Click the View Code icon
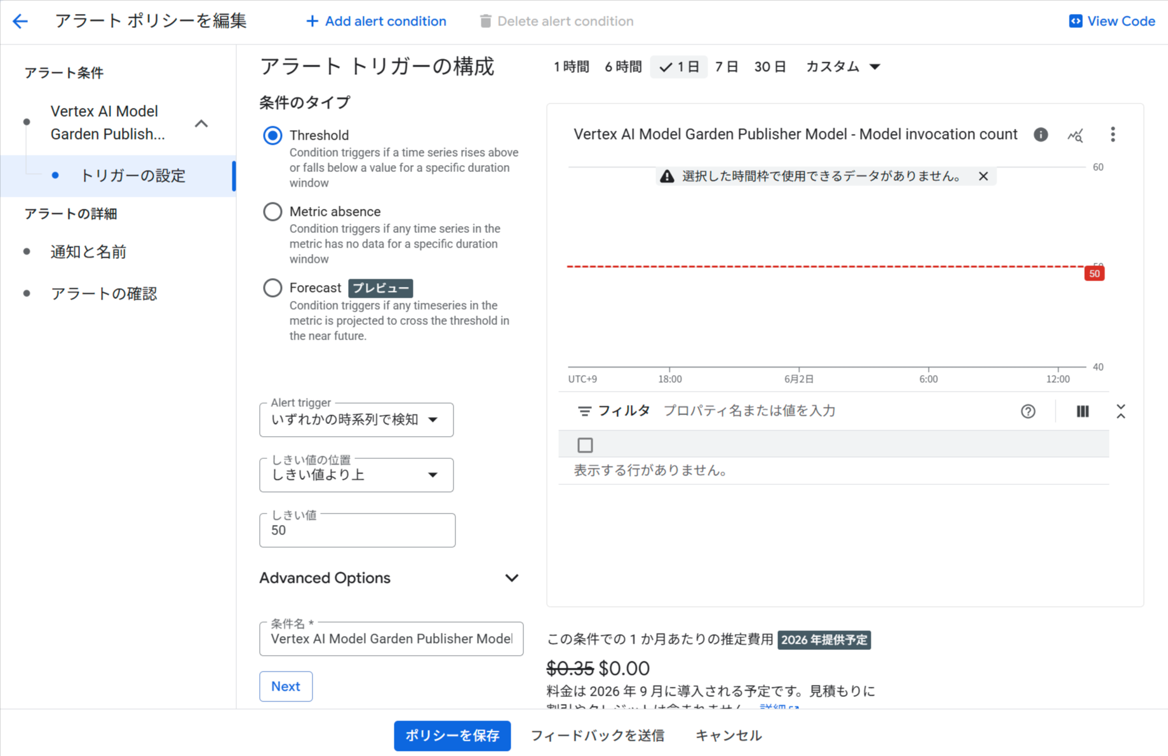This screenshot has height=756, width=1168. coord(1075,22)
